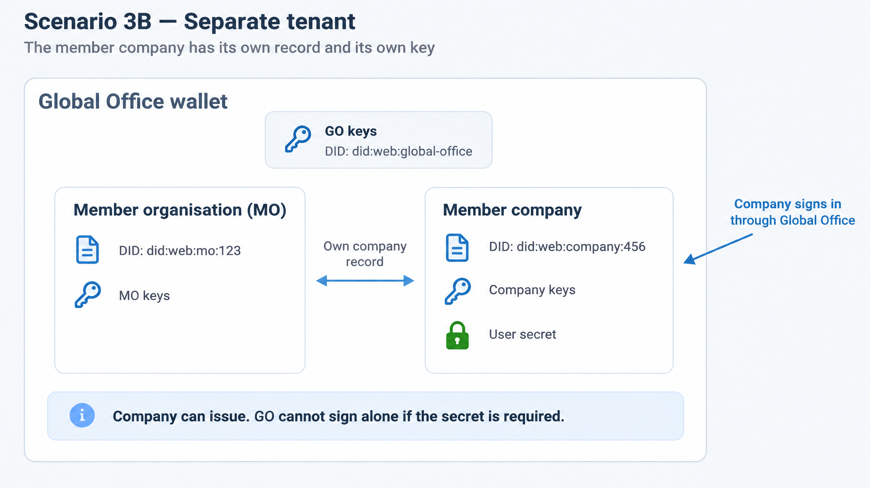This screenshot has height=488, width=870.
Task: Click the 'MO keys' label
Action: pos(144,296)
